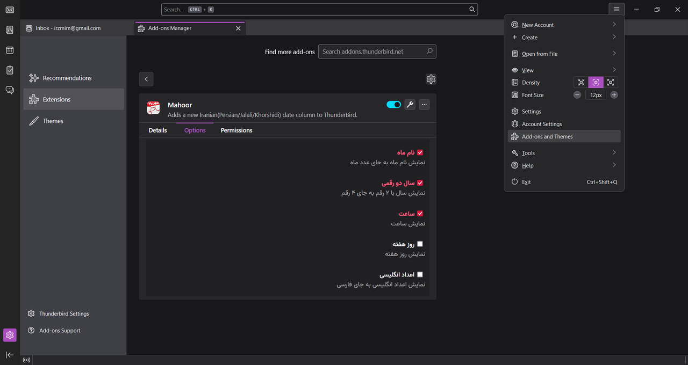Viewport: 688px width, 365px height.
Task: Select default density icon
Action: click(596, 82)
